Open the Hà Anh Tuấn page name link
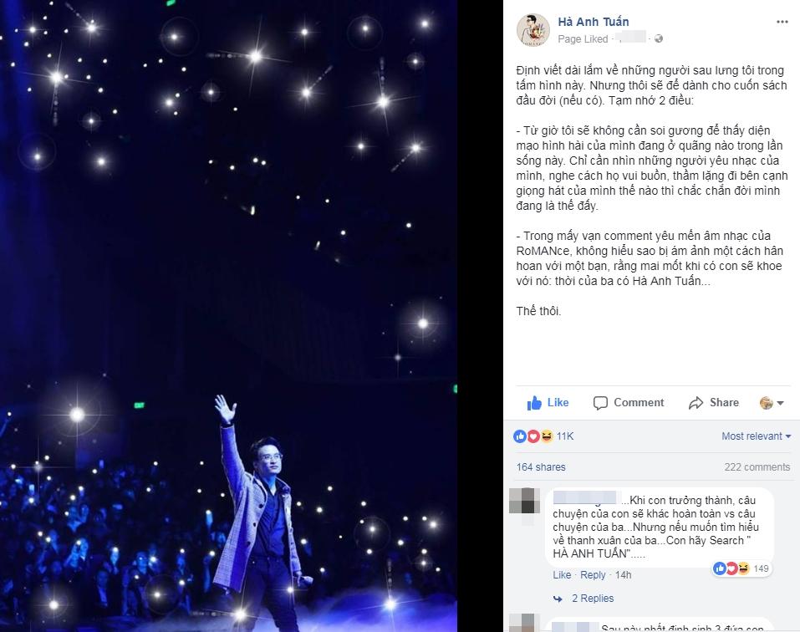Viewport: 800px width, 632px height. click(594, 22)
